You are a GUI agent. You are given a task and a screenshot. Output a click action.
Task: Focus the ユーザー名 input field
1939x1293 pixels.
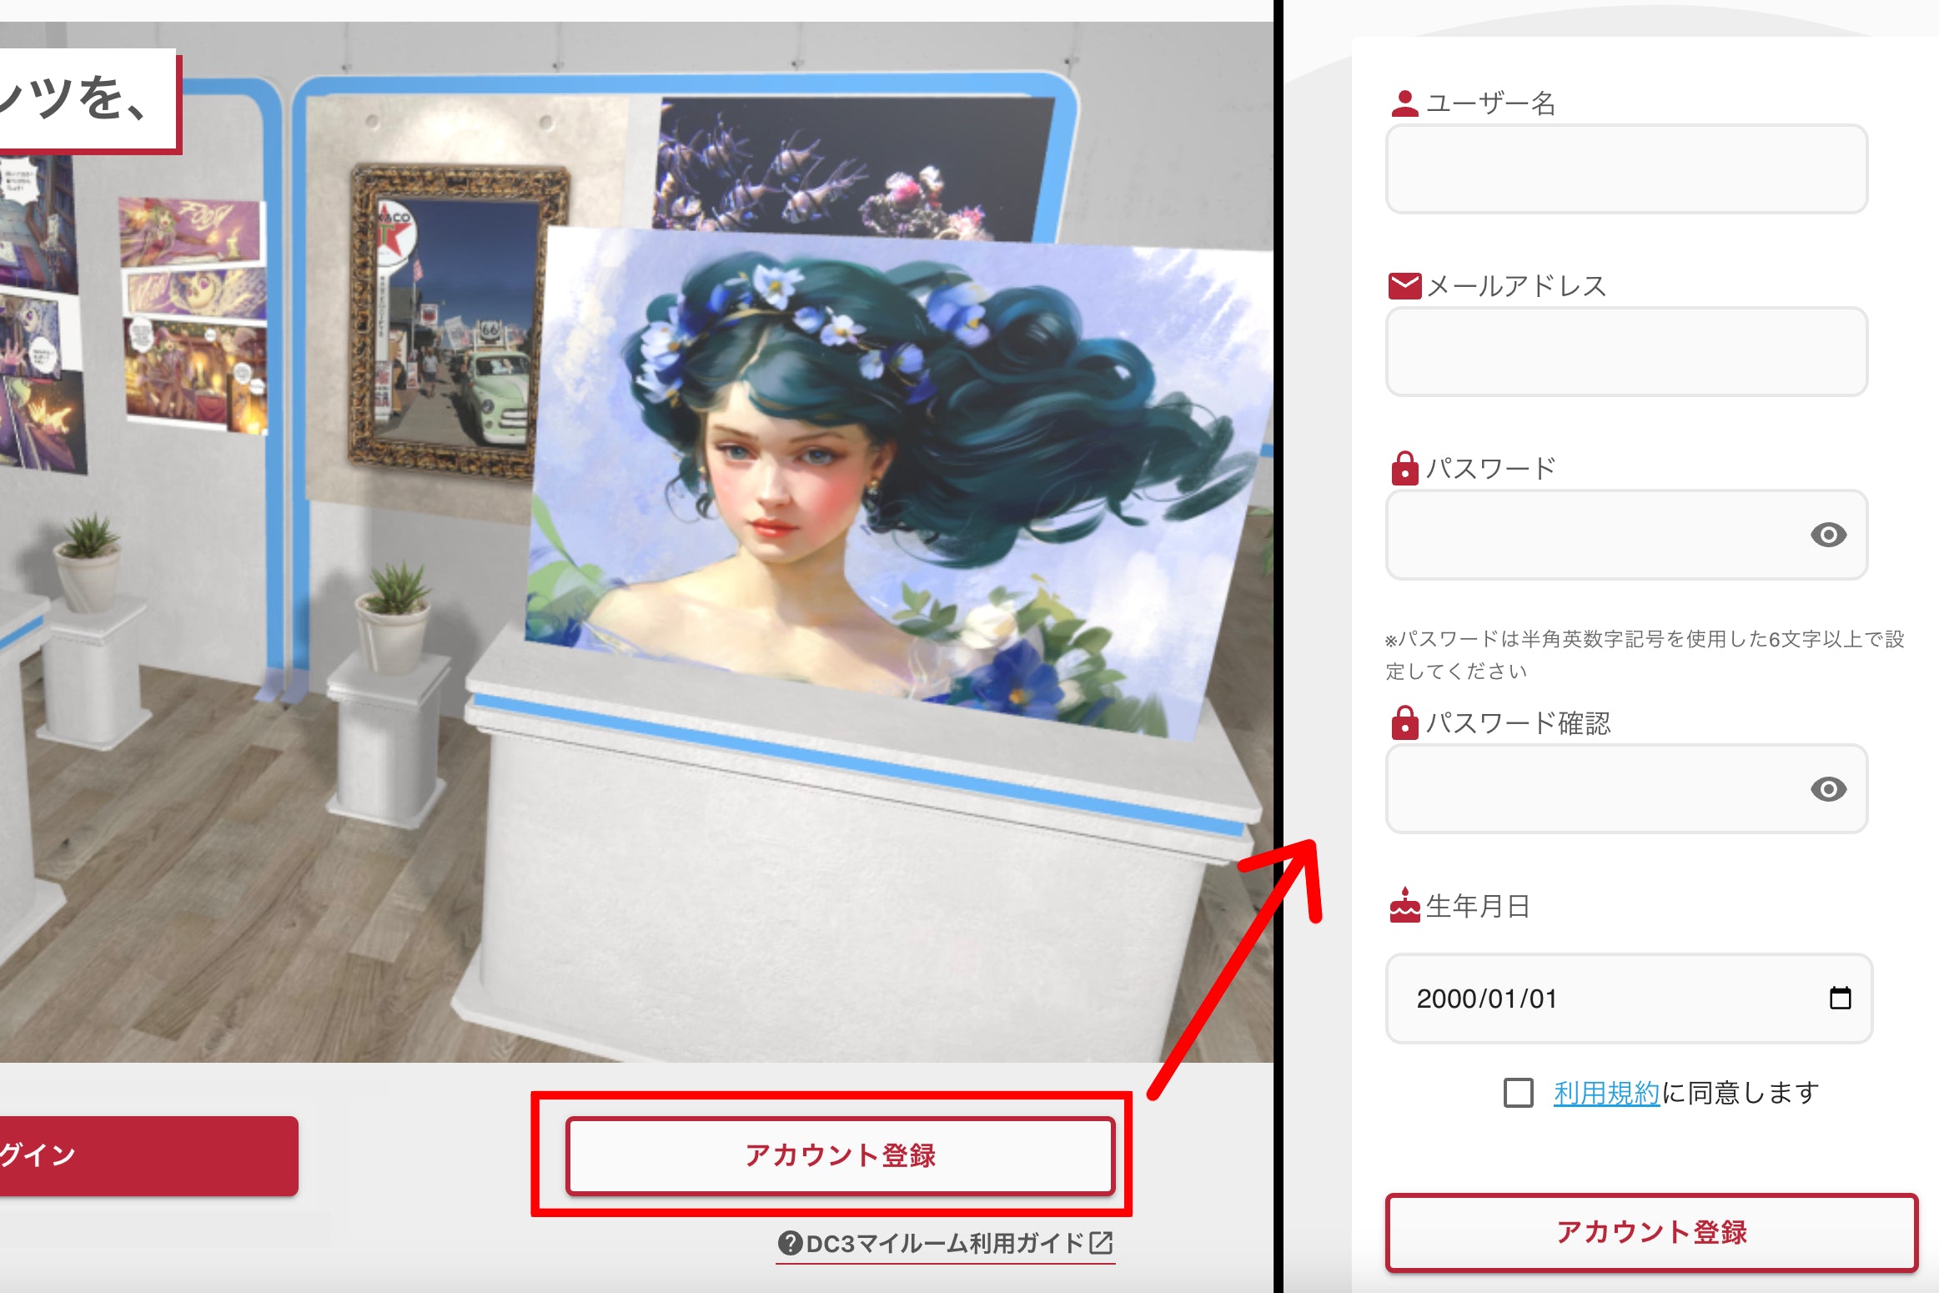click(1626, 169)
